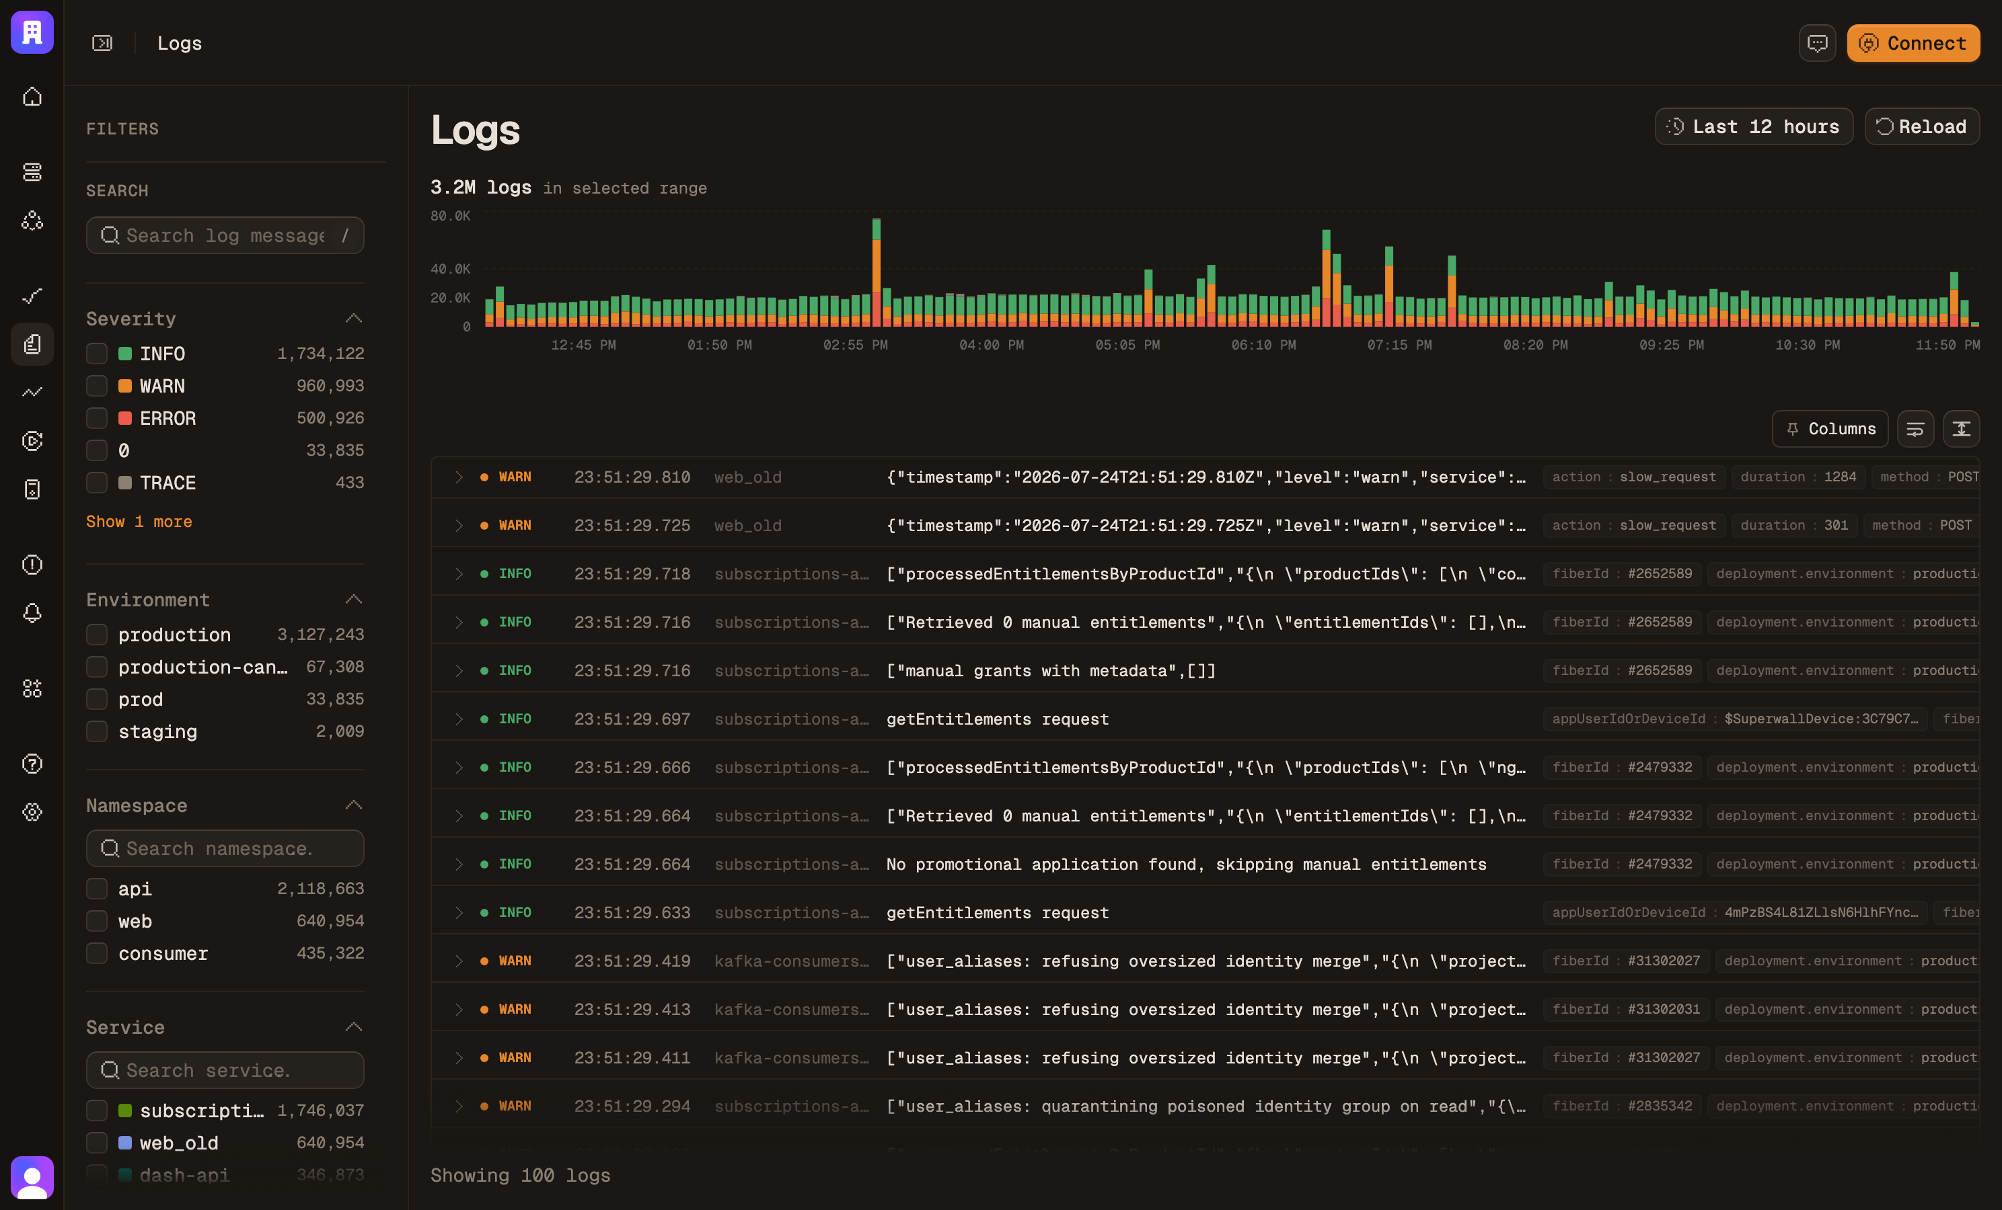Click the tallest histogram bar near 02:55 PM
The width and height of the screenshot is (2002, 1210).
pyautogui.click(x=877, y=273)
